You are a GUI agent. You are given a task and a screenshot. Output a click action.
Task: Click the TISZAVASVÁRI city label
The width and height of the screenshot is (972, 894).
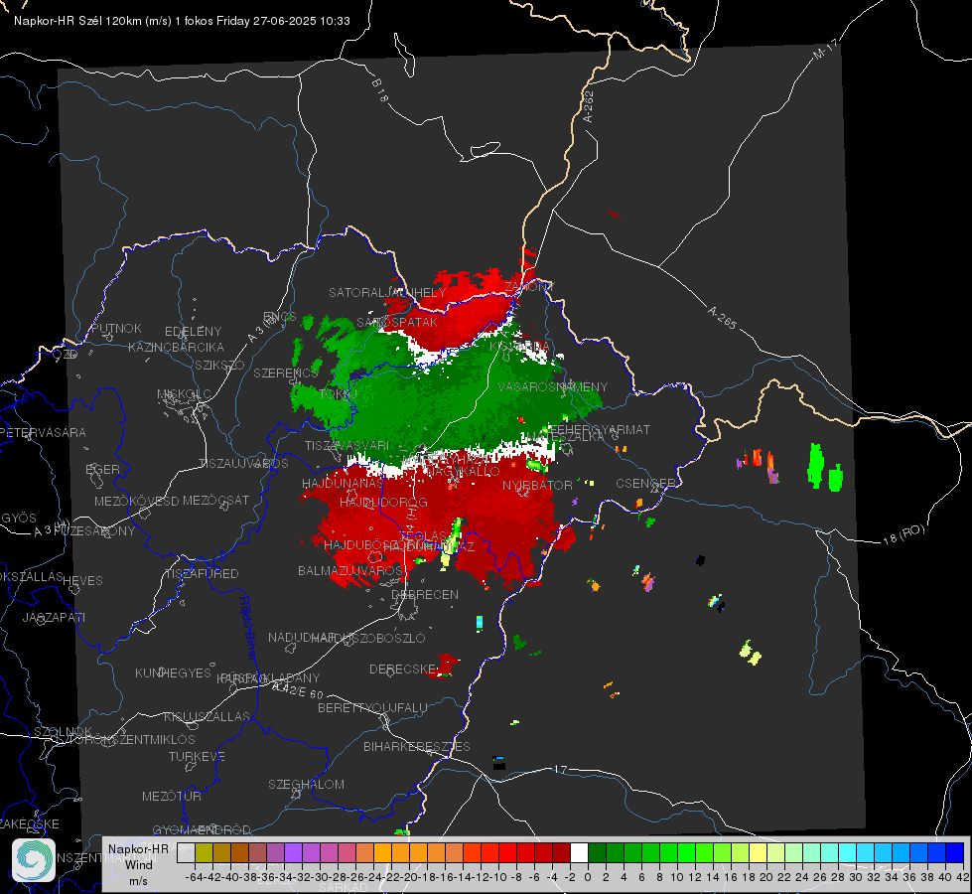(x=347, y=445)
